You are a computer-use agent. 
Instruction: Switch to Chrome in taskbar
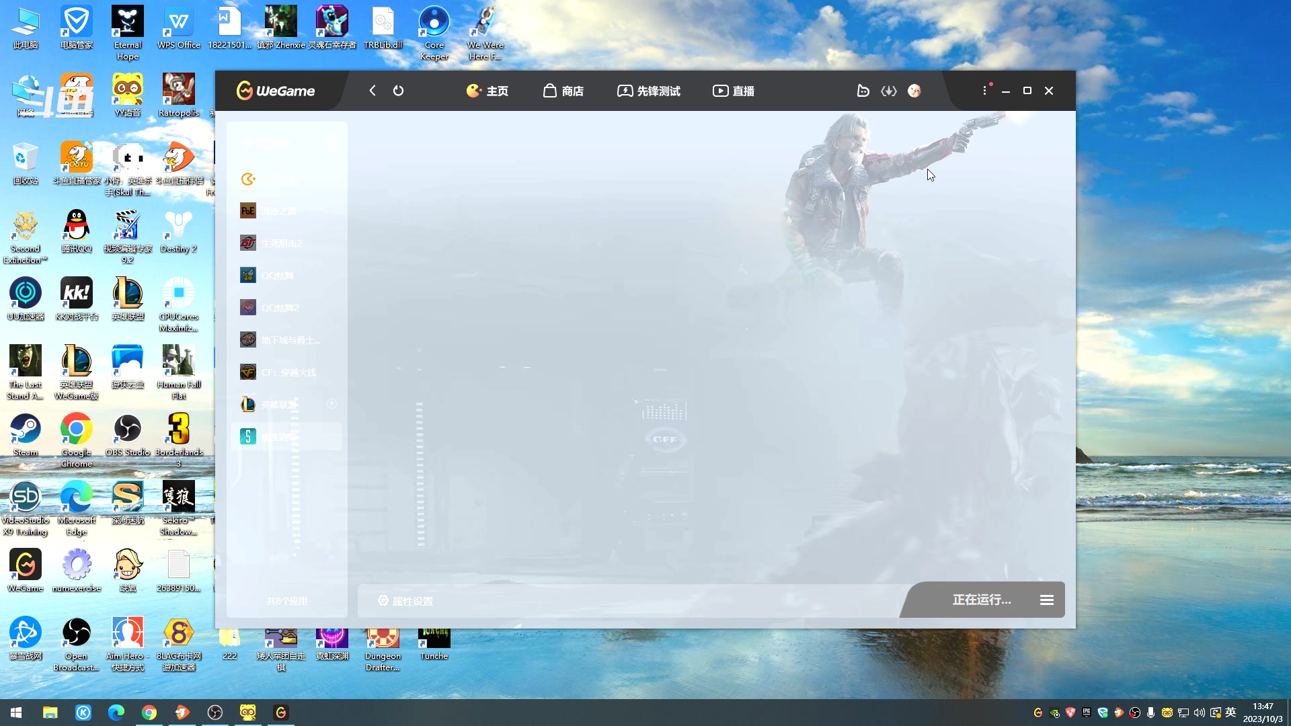point(149,713)
